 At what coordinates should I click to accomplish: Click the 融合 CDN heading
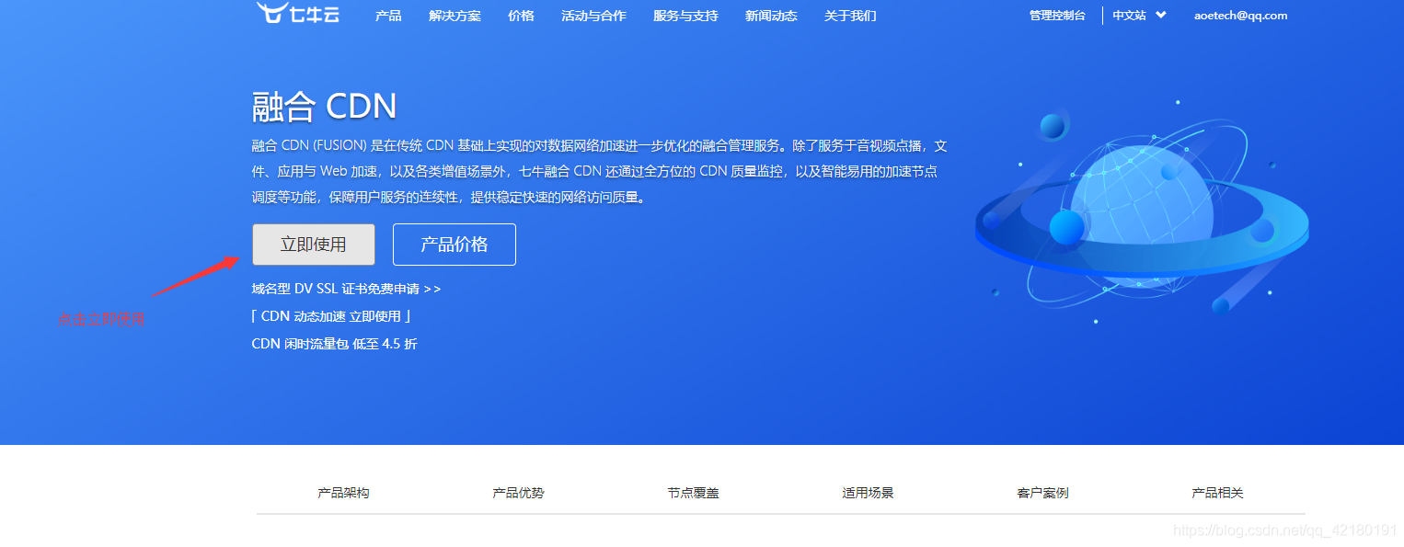[x=324, y=107]
